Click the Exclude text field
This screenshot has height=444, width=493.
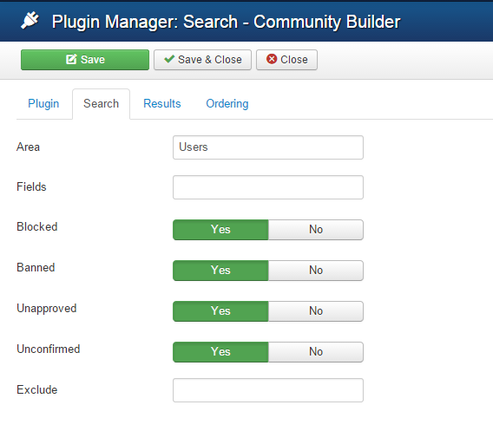[268, 390]
